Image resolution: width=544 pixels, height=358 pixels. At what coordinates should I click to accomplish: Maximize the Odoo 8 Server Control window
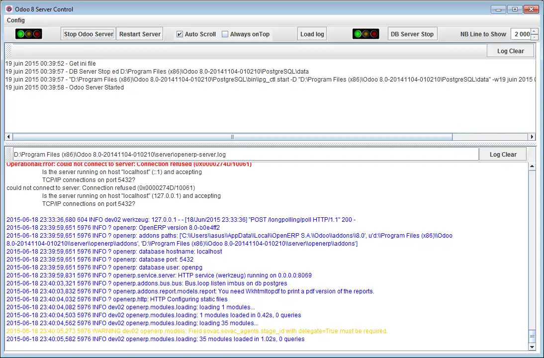click(x=515, y=9)
